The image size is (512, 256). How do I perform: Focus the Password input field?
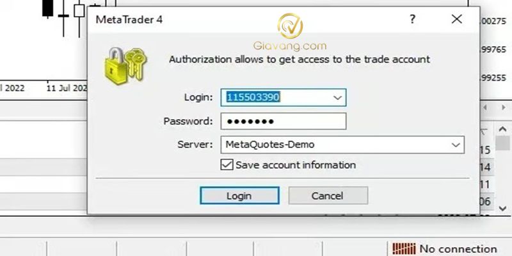tap(284, 122)
